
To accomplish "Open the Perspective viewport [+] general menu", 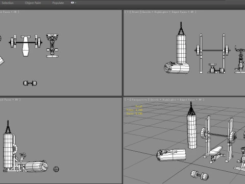I will coord(128,100).
